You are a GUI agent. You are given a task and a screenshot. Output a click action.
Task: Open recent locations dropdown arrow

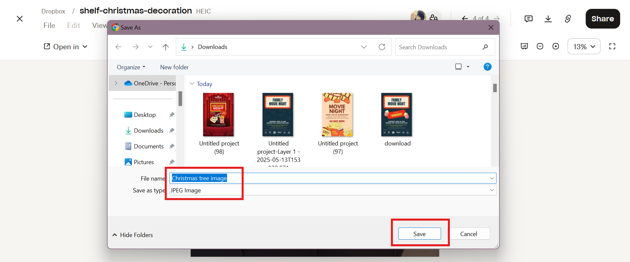pyautogui.click(x=150, y=47)
